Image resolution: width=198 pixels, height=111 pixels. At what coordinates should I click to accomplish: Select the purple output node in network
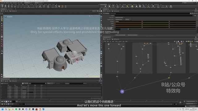pyautogui.click(x=122, y=91)
